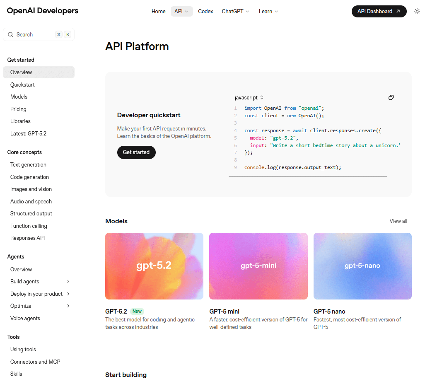Click the View all models link

[398, 221]
